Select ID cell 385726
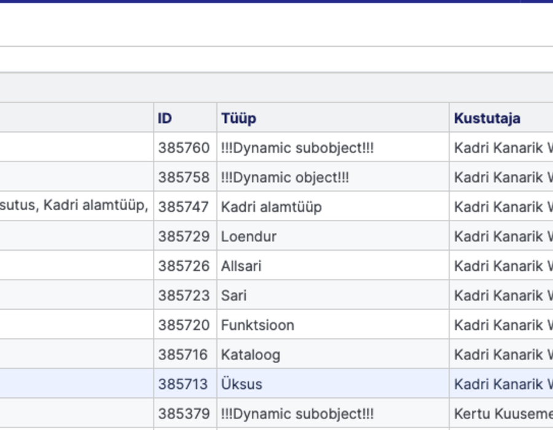This screenshot has width=553, height=430. [x=185, y=266]
